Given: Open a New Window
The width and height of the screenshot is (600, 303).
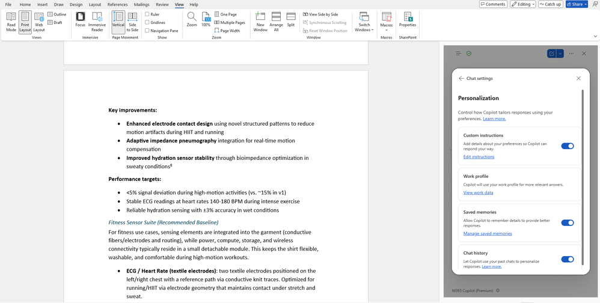Looking at the screenshot, I should (x=260, y=22).
